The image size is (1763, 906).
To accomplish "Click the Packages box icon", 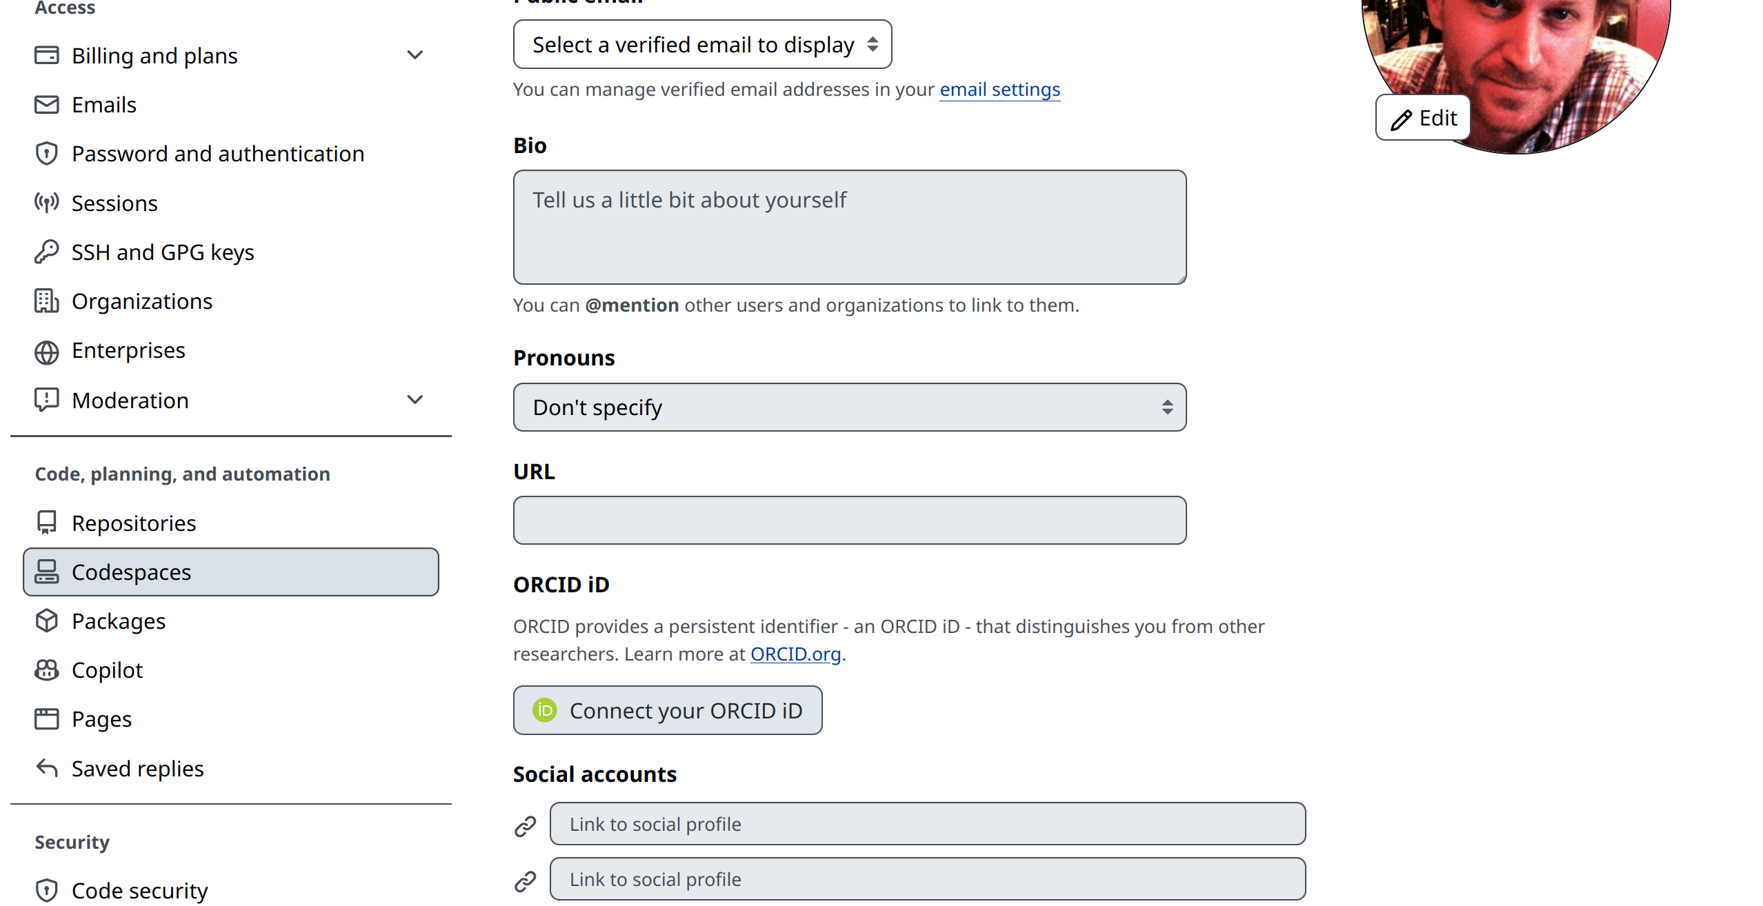I will pos(46,621).
